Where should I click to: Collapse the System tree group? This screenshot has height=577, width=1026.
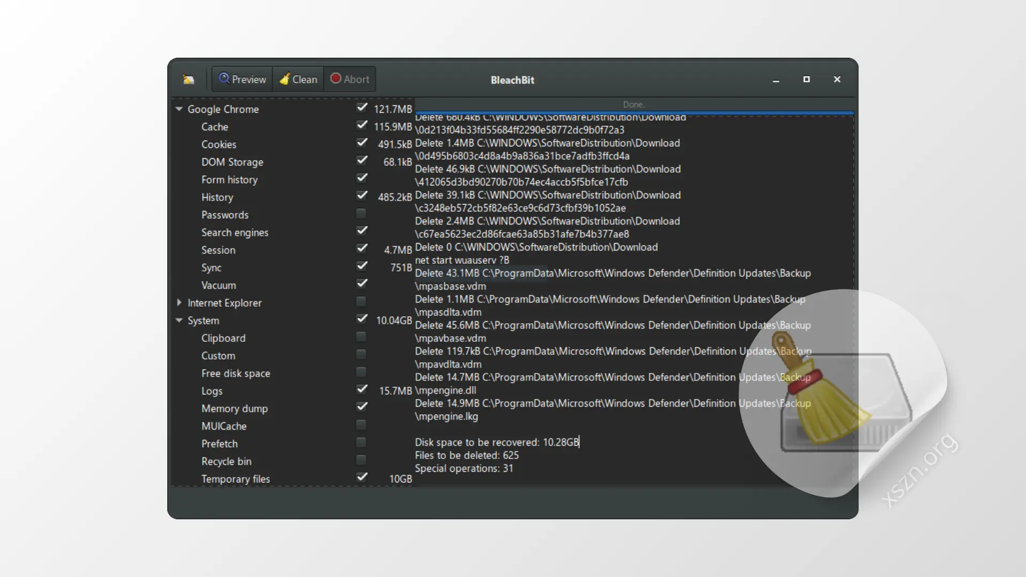point(179,321)
